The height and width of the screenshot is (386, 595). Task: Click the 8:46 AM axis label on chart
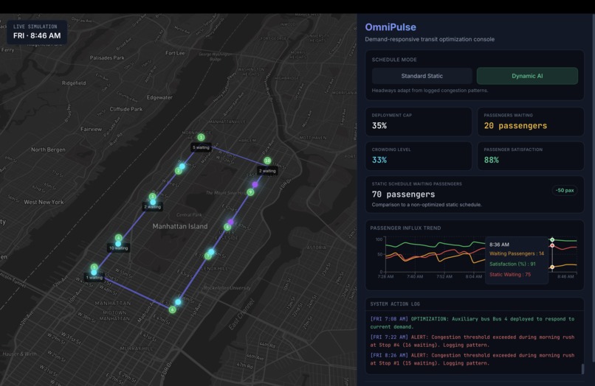point(565,276)
